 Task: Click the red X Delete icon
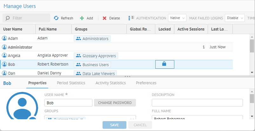104,18
